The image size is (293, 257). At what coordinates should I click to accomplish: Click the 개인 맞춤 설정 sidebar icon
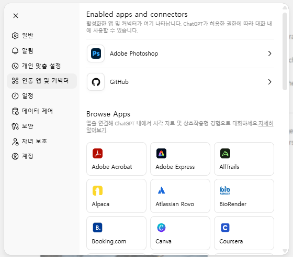coord(15,66)
